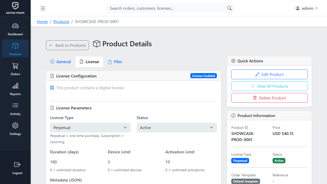Open Dashboard from the sidebar gauge icon
This screenshot has height=184, width=327.
tap(15, 26)
